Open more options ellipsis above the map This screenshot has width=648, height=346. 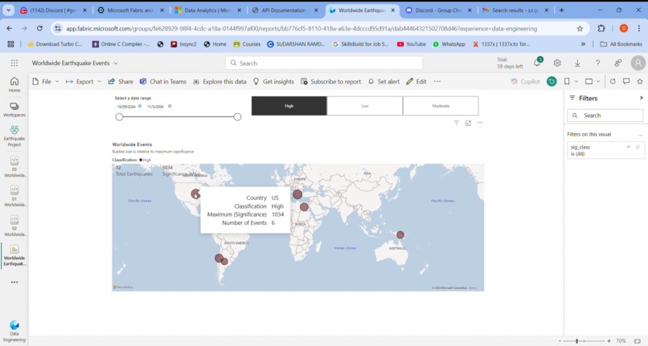(x=480, y=123)
